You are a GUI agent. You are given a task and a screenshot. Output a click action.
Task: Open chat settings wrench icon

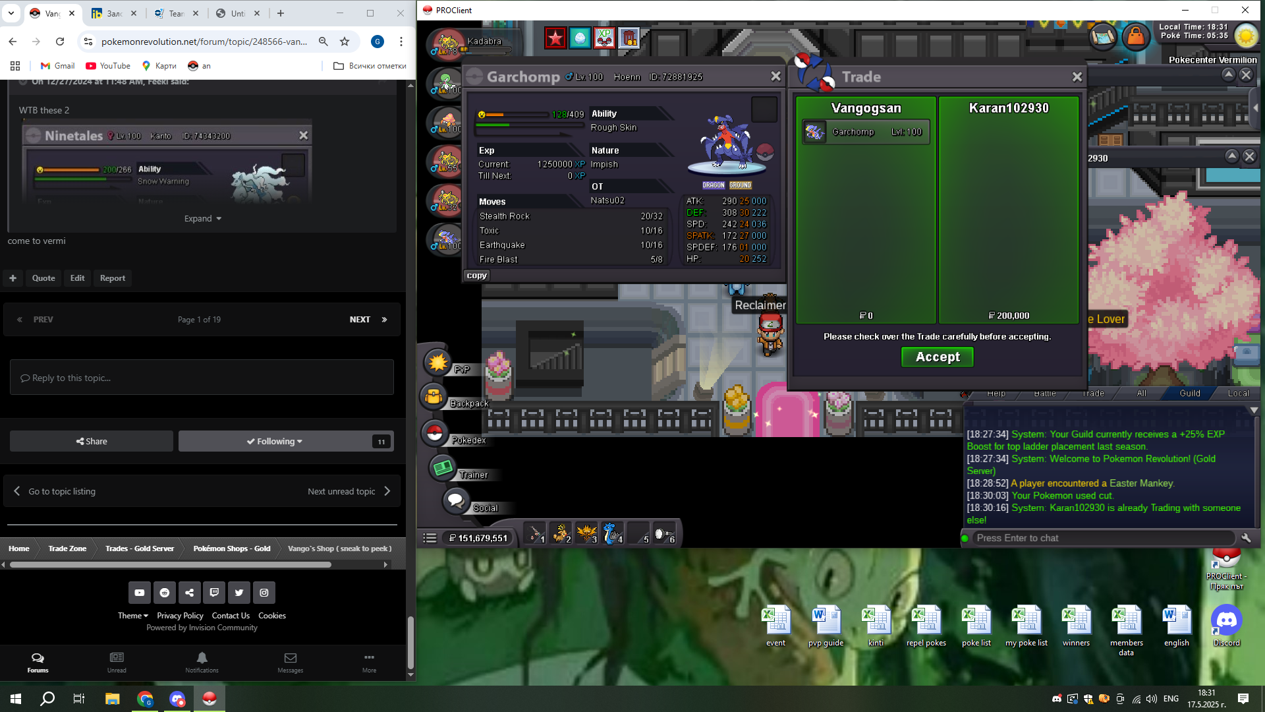(x=1245, y=538)
